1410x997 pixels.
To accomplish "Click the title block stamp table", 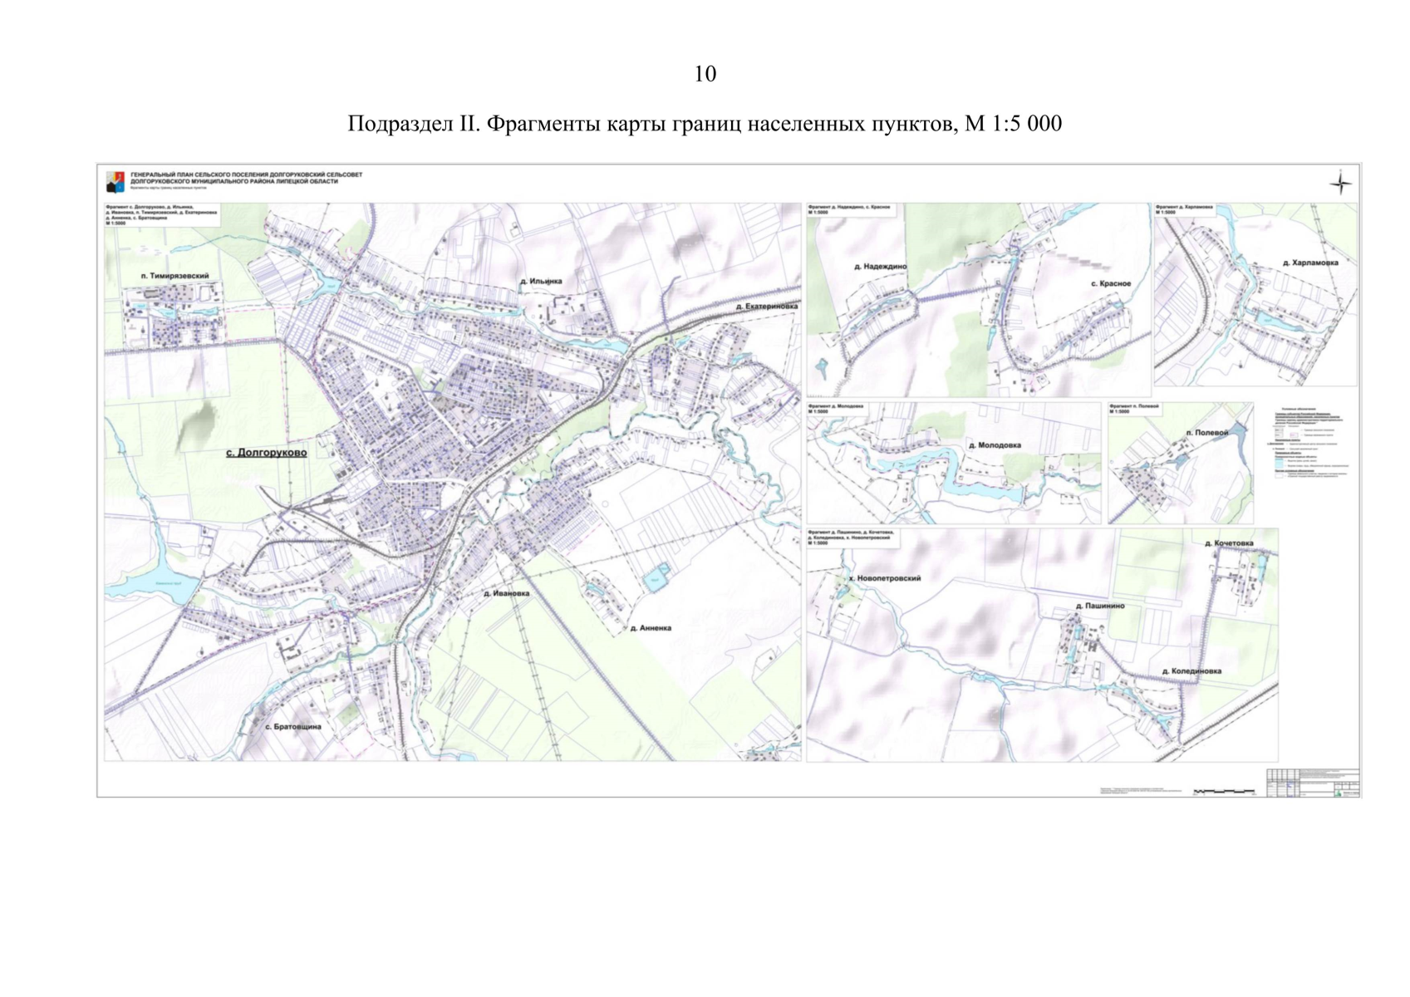I will click(x=1313, y=783).
